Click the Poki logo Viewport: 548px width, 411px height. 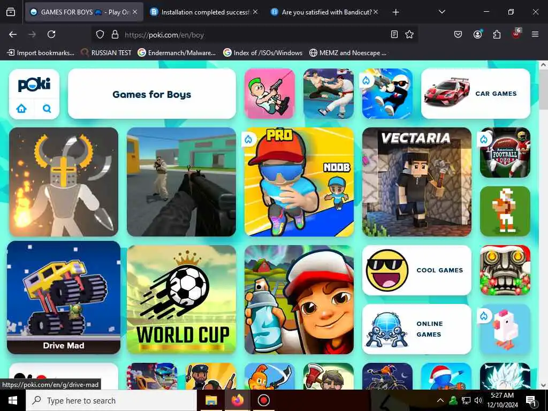pyautogui.click(x=34, y=84)
